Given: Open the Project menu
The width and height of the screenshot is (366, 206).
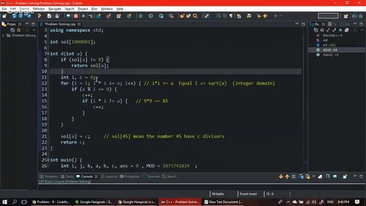Looking at the screenshot, I should [x=83, y=9].
